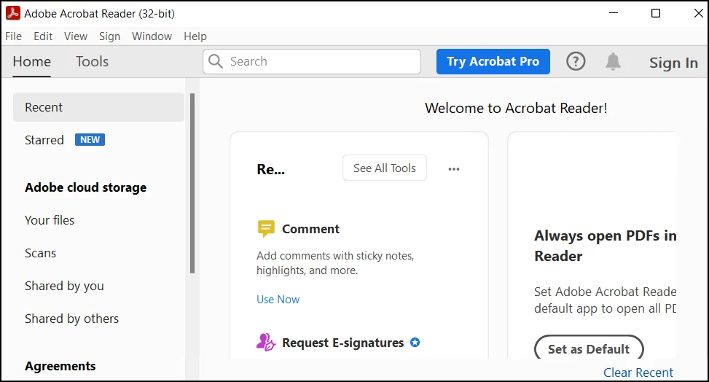Click the Use Now link under Comment
This screenshot has height=382, width=709.
[278, 299]
